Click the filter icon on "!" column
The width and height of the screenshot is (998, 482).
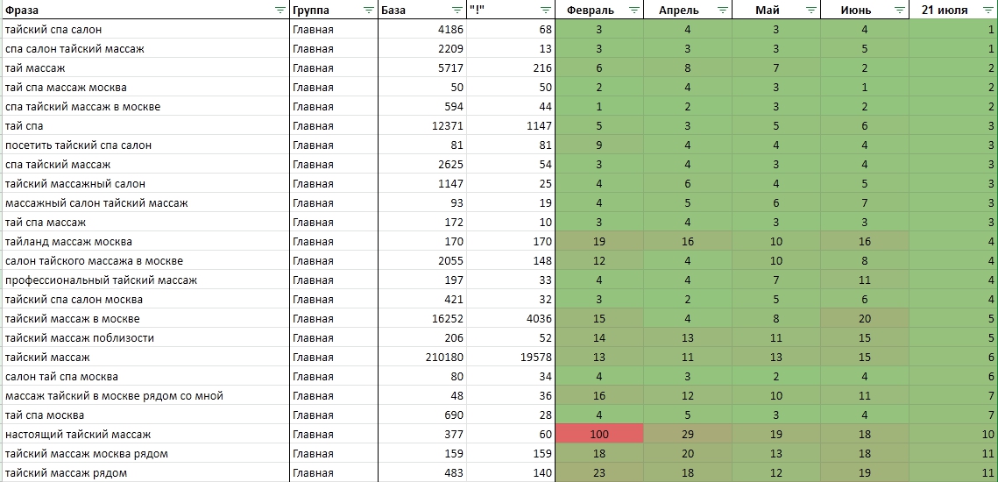point(545,11)
